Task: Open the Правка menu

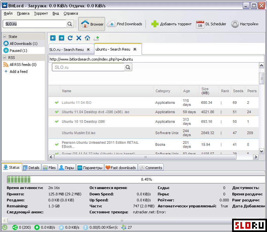Action: point(23,13)
